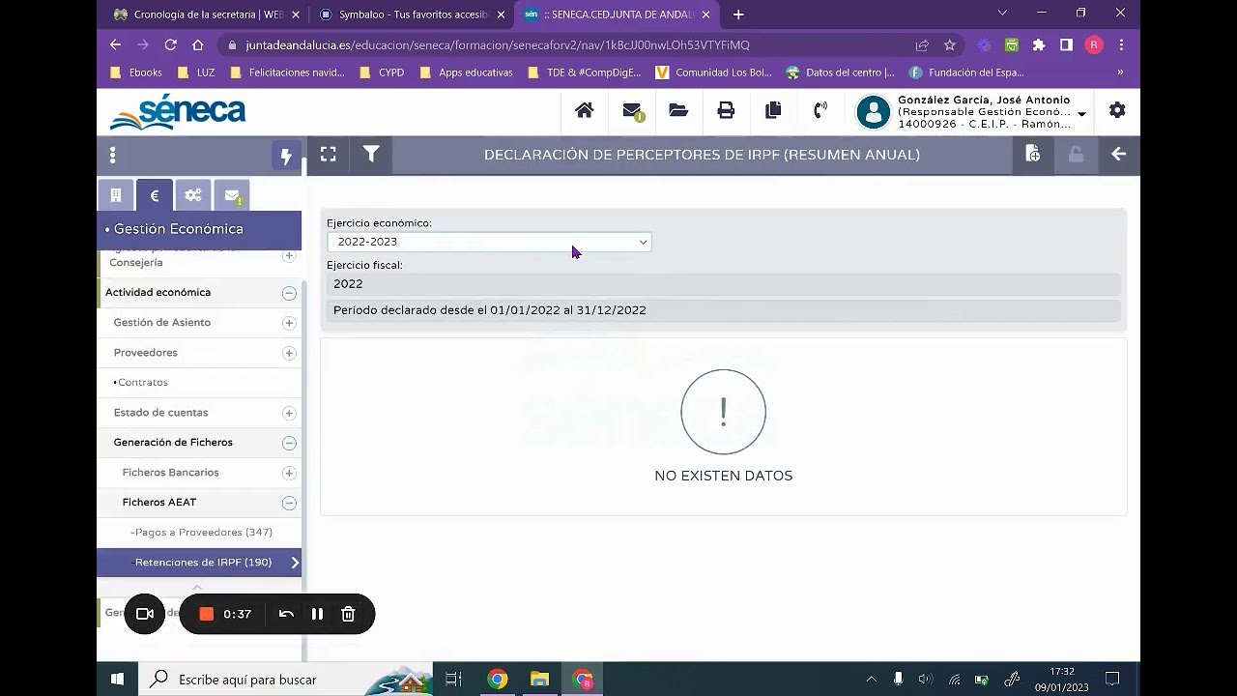1237x696 pixels.
Task: Open the Windows notification center
Action: 1112,680
